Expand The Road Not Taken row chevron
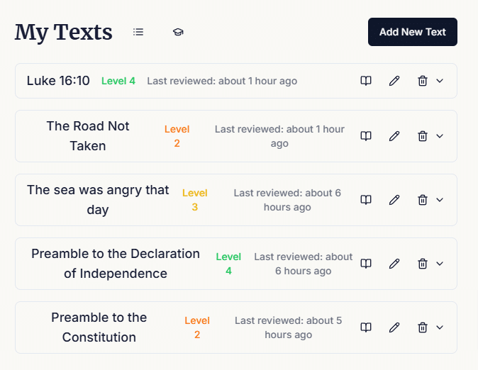478x370 pixels. (x=440, y=136)
